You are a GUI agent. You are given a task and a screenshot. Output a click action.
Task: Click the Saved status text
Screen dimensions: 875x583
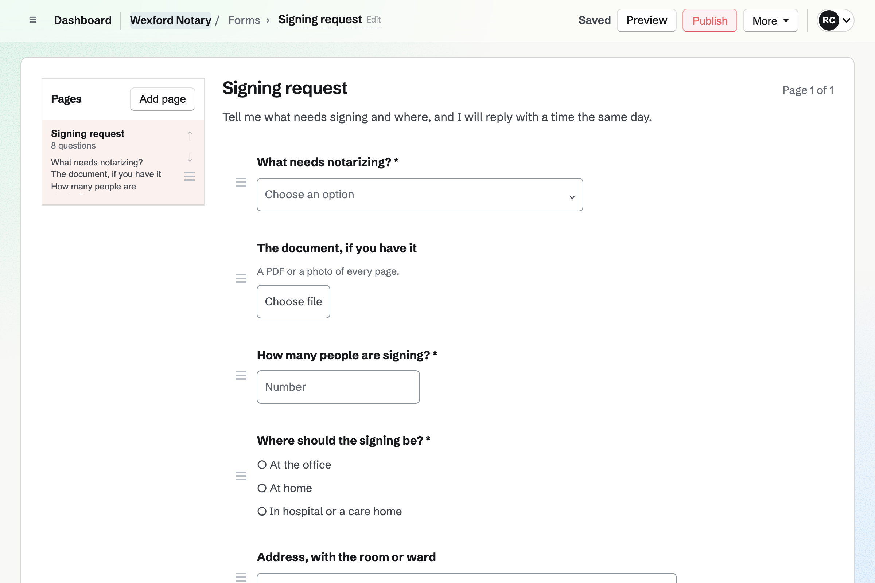coord(595,20)
